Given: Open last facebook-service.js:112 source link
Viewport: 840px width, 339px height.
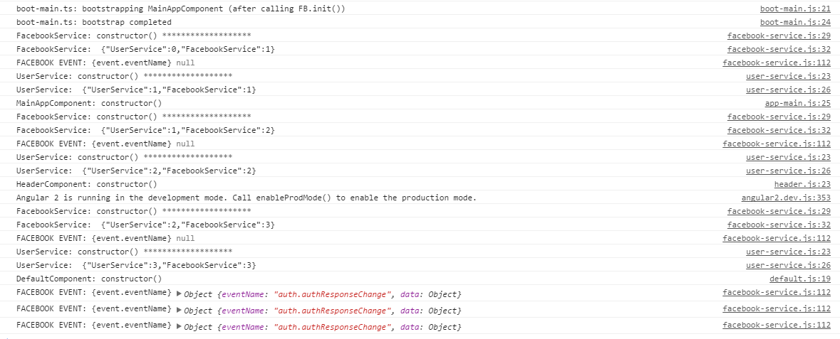Looking at the screenshot, I should [x=777, y=325].
